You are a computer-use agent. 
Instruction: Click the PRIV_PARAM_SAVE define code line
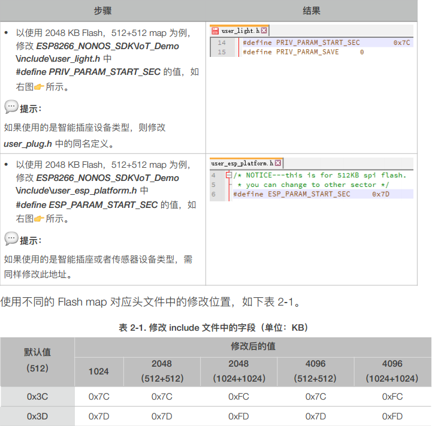click(303, 52)
